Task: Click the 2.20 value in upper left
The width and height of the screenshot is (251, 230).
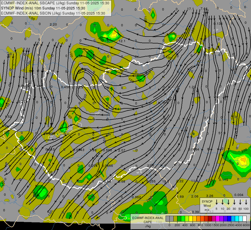Action: coord(53,25)
